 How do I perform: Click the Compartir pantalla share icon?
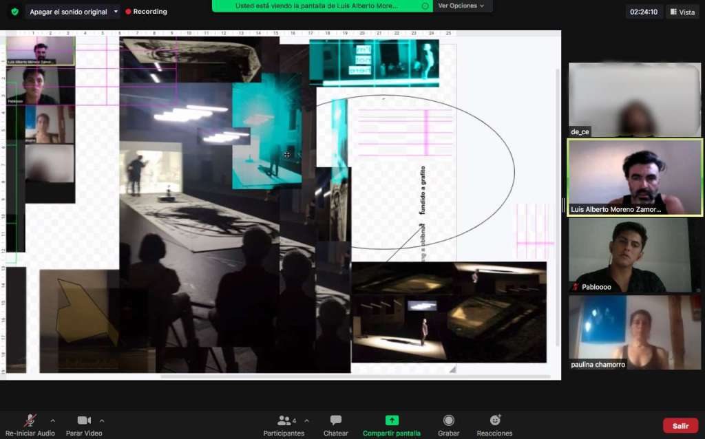pyautogui.click(x=391, y=420)
